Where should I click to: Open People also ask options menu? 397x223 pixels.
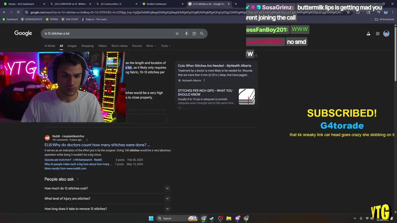[78, 179]
